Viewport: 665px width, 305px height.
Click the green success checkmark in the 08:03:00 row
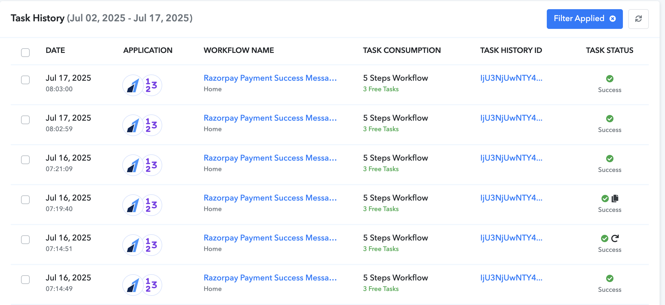pyautogui.click(x=610, y=79)
